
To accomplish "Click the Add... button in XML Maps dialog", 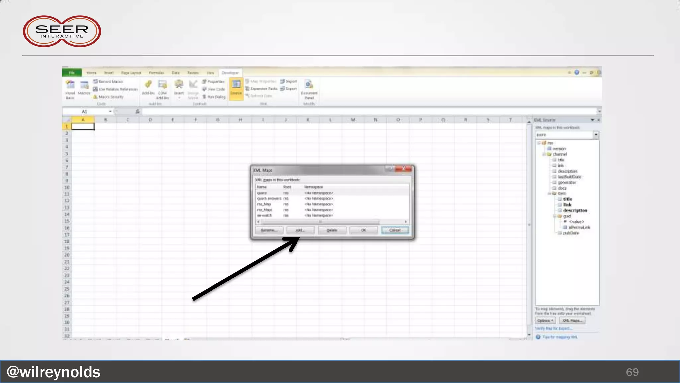I will (x=300, y=230).
